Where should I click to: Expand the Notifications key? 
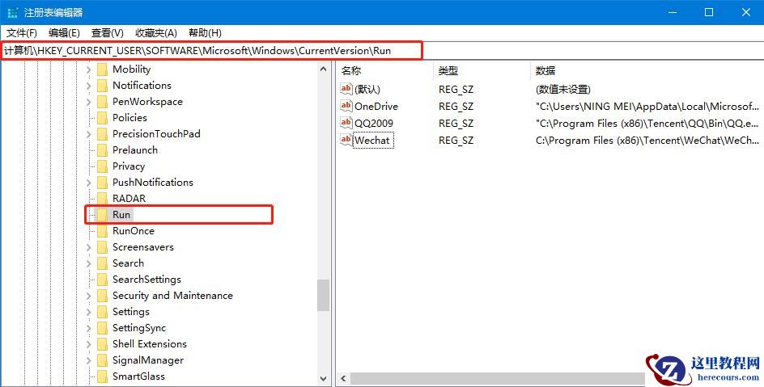tap(89, 86)
